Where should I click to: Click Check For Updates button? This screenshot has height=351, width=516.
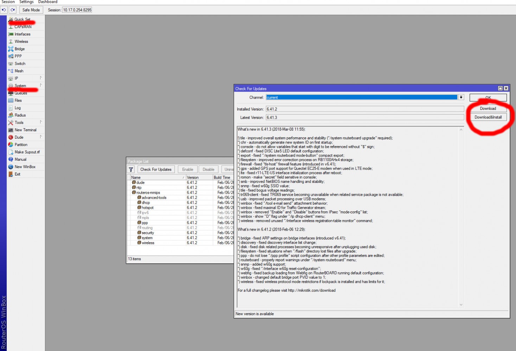click(156, 169)
